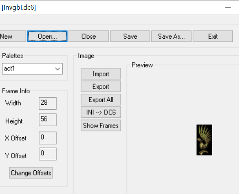Show Frames button in Image panel
Viewport: 239px width, 194px height.
[101, 125]
